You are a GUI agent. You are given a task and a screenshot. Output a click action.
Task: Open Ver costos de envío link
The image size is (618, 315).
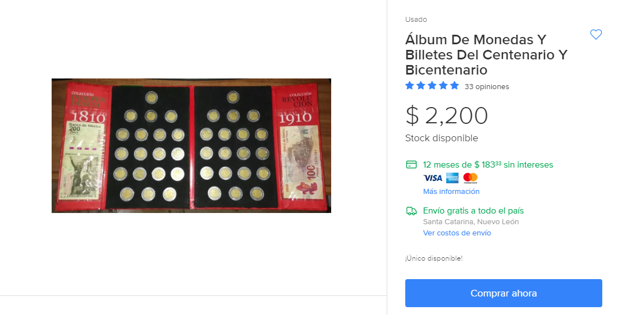[x=457, y=233]
